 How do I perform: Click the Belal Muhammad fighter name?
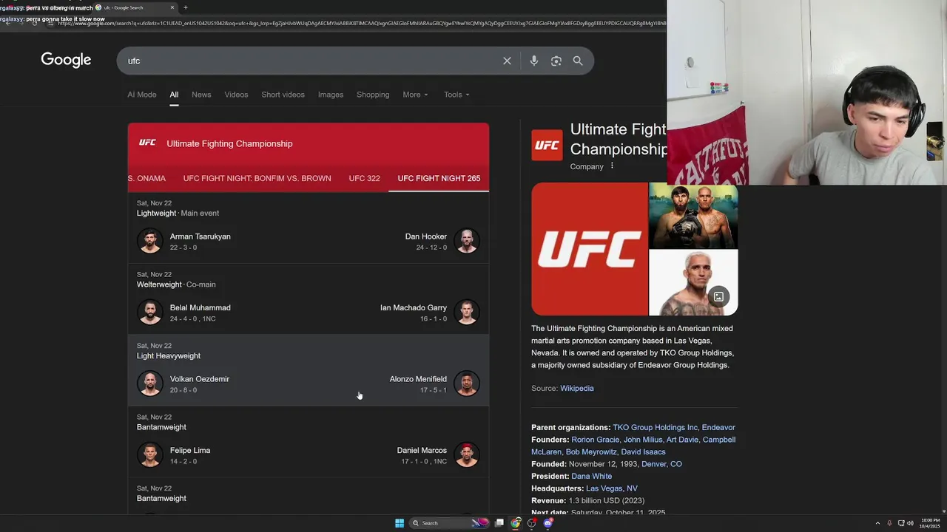click(x=200, y=307)
